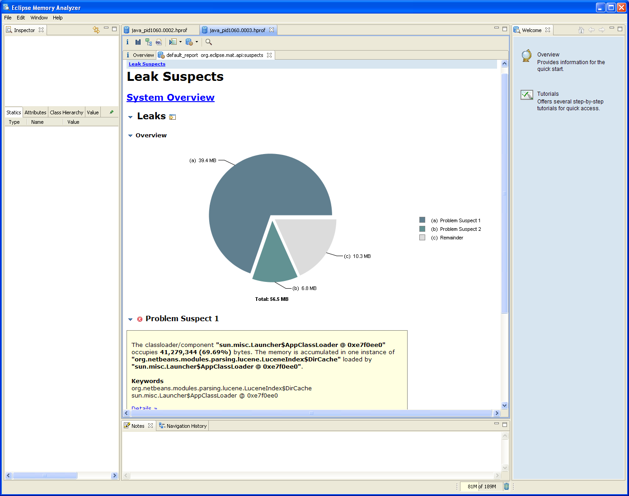Switch to java_pid1060.0002.hprof tab

click(x=160, y=30)
